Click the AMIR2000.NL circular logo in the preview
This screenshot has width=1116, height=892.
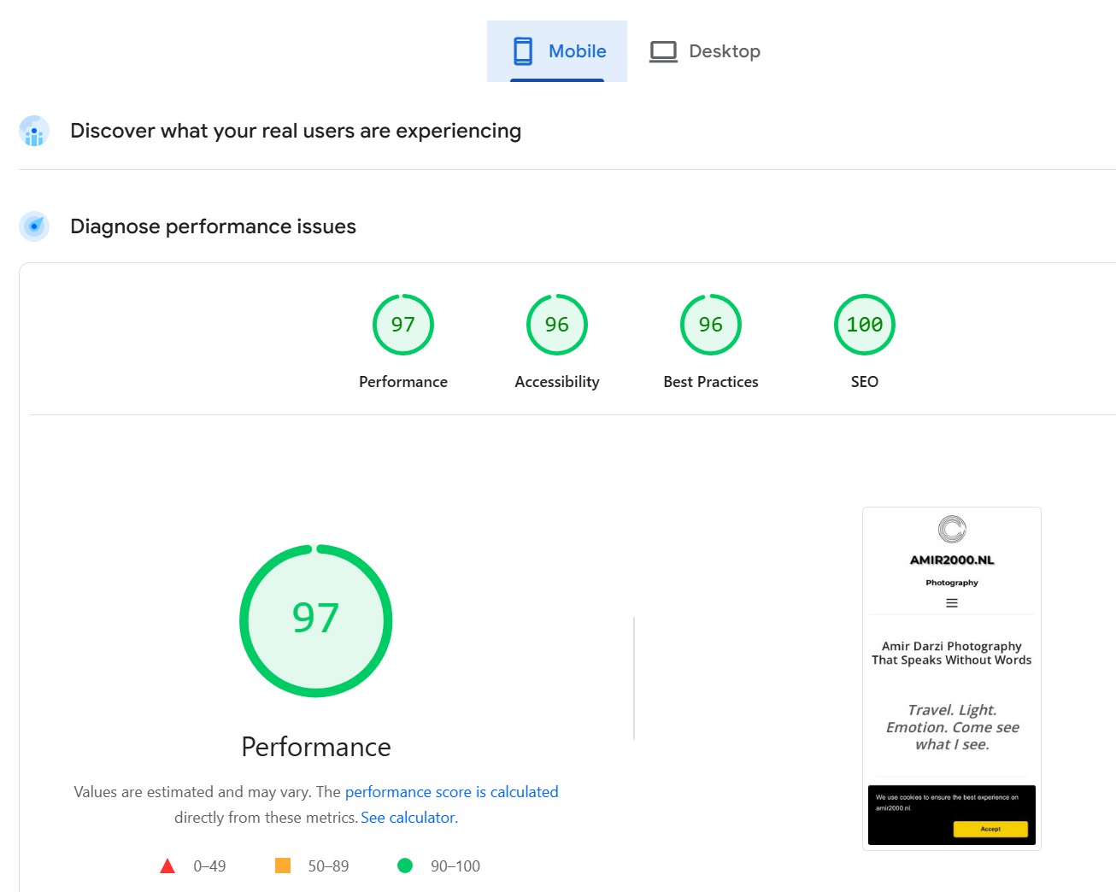[952, 528]
